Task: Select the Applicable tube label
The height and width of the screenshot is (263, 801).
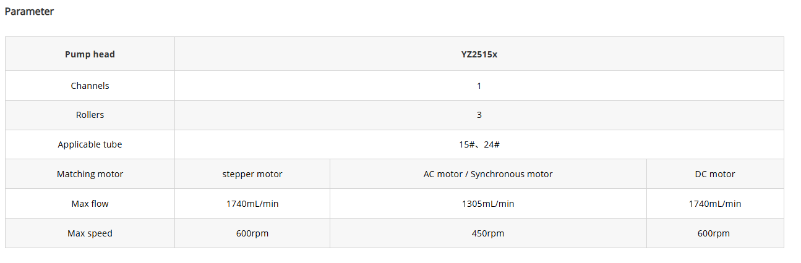Action: 90,144
